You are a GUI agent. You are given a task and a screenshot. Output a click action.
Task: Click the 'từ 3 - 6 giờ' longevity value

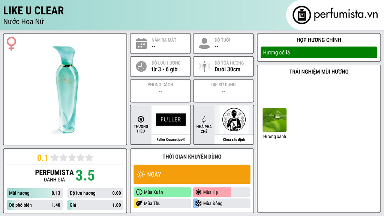coord(165,69)
